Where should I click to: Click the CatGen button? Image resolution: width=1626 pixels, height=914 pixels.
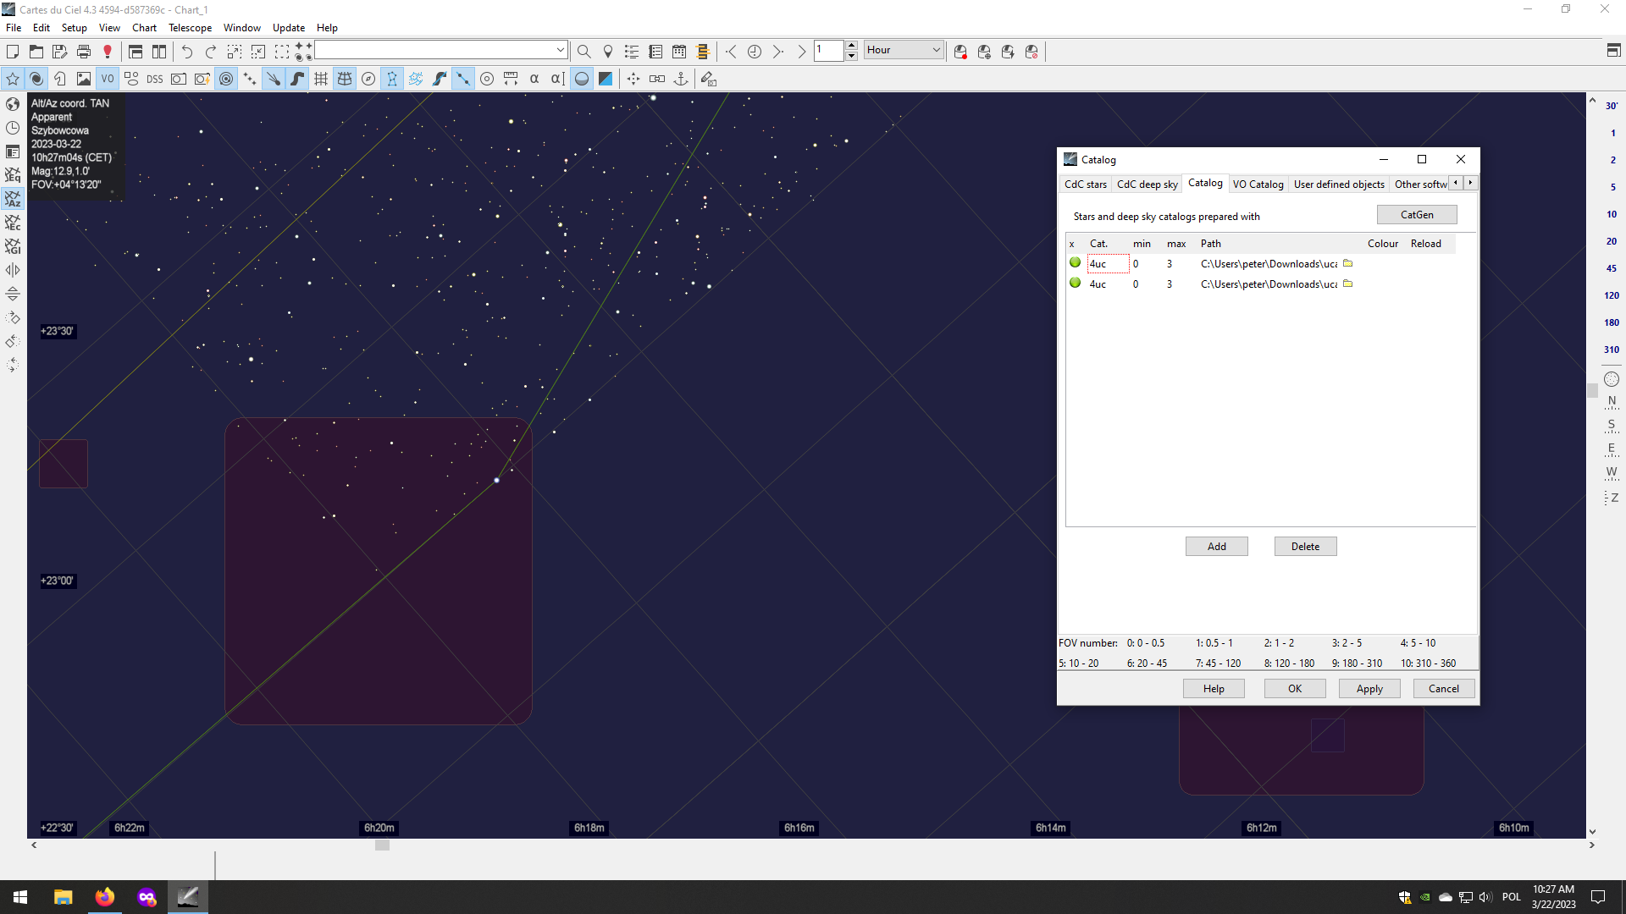pyautogui.click(x=1417, y=215)
